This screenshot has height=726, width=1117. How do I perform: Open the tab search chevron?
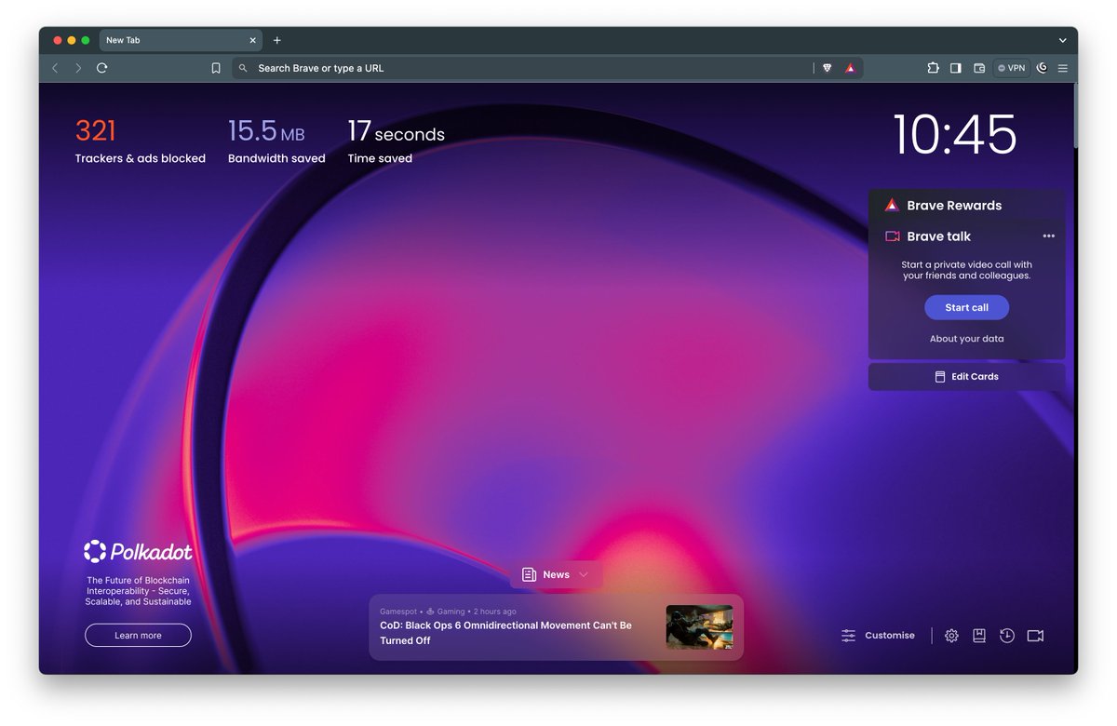click(x=1062, y=41)
